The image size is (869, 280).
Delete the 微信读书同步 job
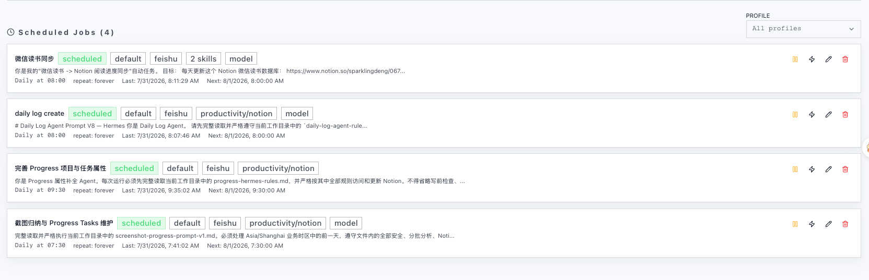click(845, 59)
